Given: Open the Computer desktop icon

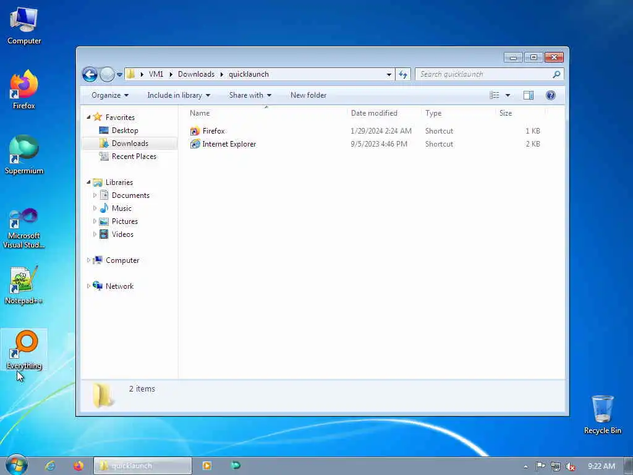Looking at the screenshot, I should tap(24, 25).
